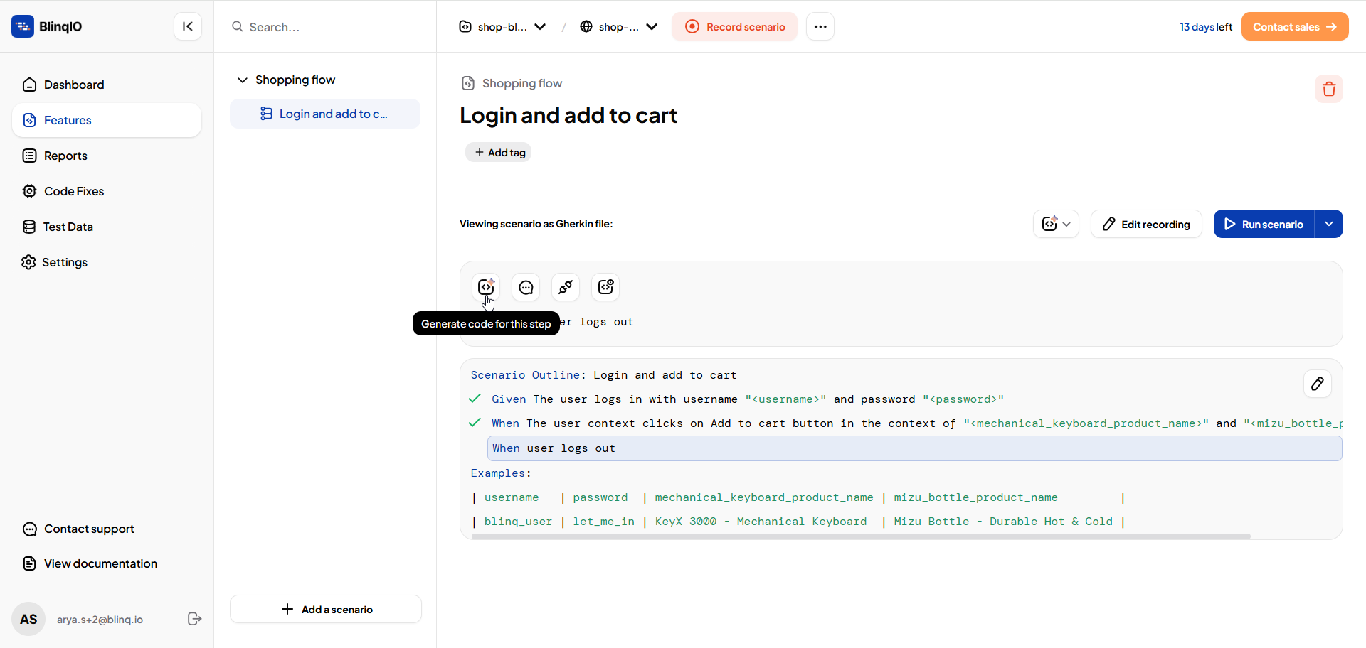1366x648 pixels.
Task: Click Record scenario button
Action: pyautogui.click(x=734, y=26)
